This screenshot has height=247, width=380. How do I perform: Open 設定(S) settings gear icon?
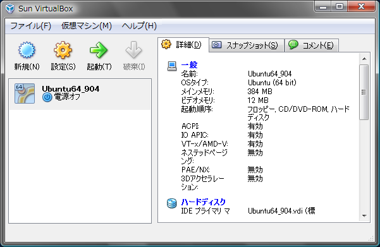(63, 50)
